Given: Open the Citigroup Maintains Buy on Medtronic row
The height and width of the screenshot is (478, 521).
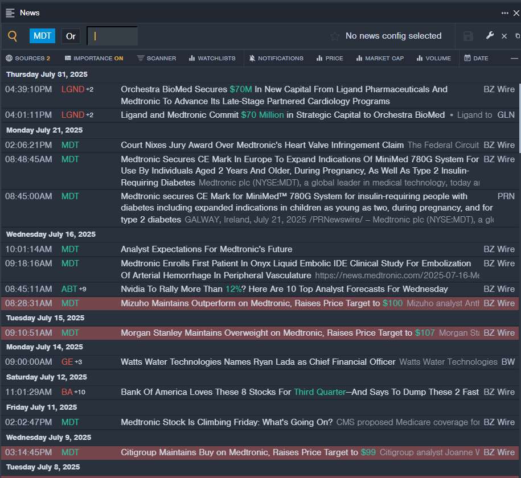Looking at the screenshot, I should [x=260, y=453].
